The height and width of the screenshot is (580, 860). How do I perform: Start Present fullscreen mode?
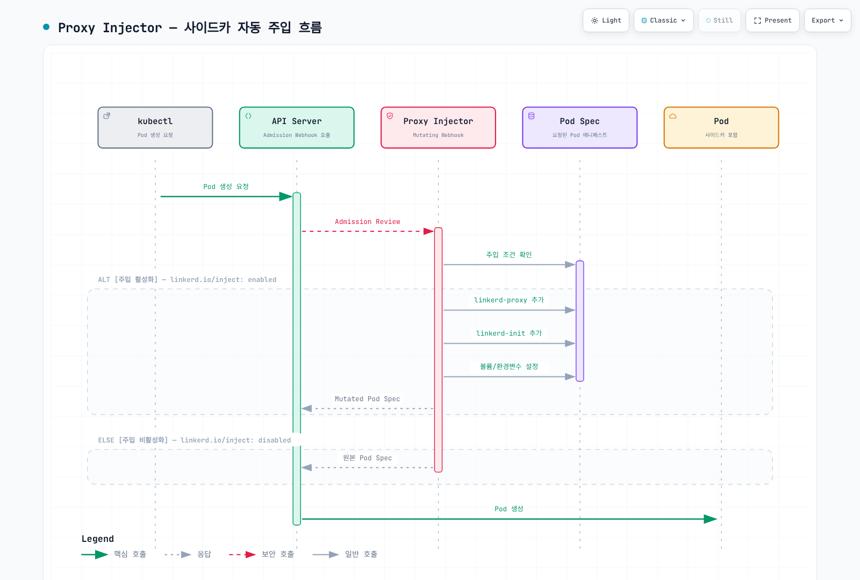pyautogui.click(x=772, y=20)
